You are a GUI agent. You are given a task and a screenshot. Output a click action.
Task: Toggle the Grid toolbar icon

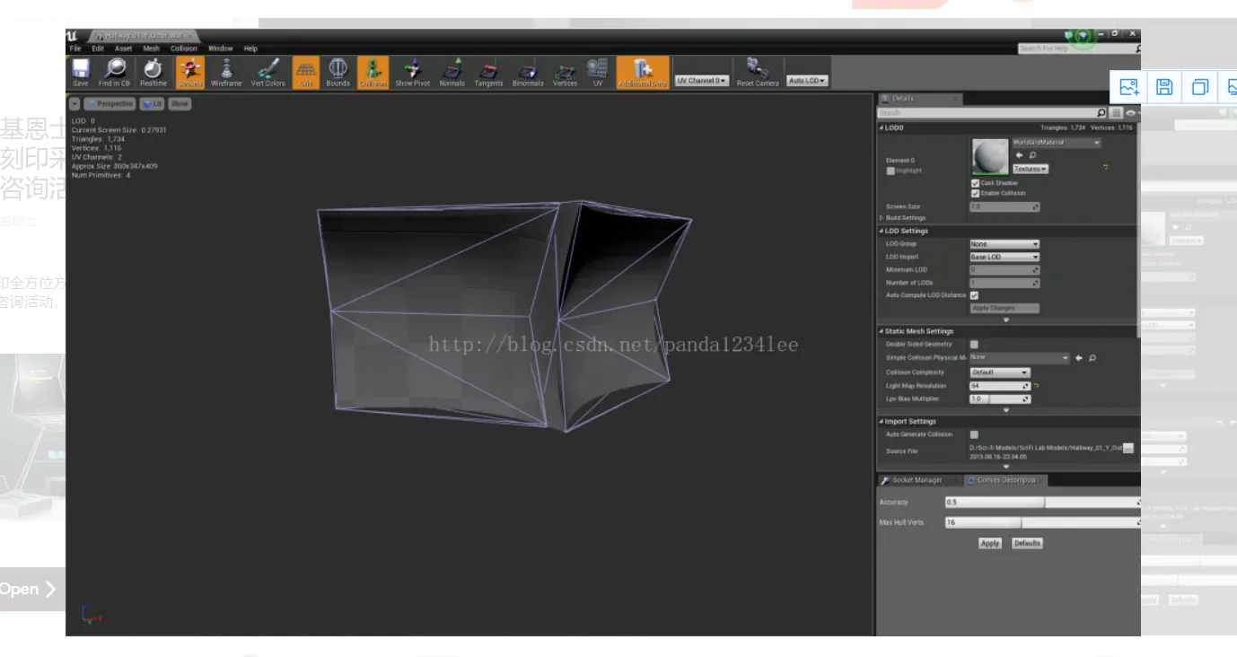click(306, 72)
